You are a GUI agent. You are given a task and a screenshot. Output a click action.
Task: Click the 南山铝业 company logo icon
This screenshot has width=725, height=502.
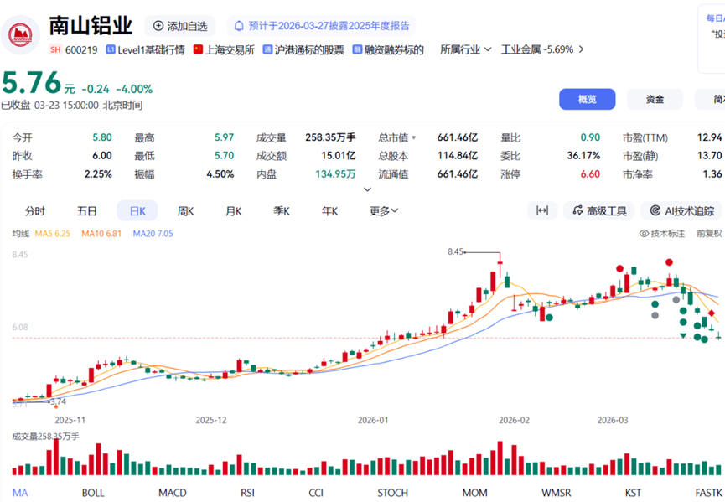pos(22,35)
